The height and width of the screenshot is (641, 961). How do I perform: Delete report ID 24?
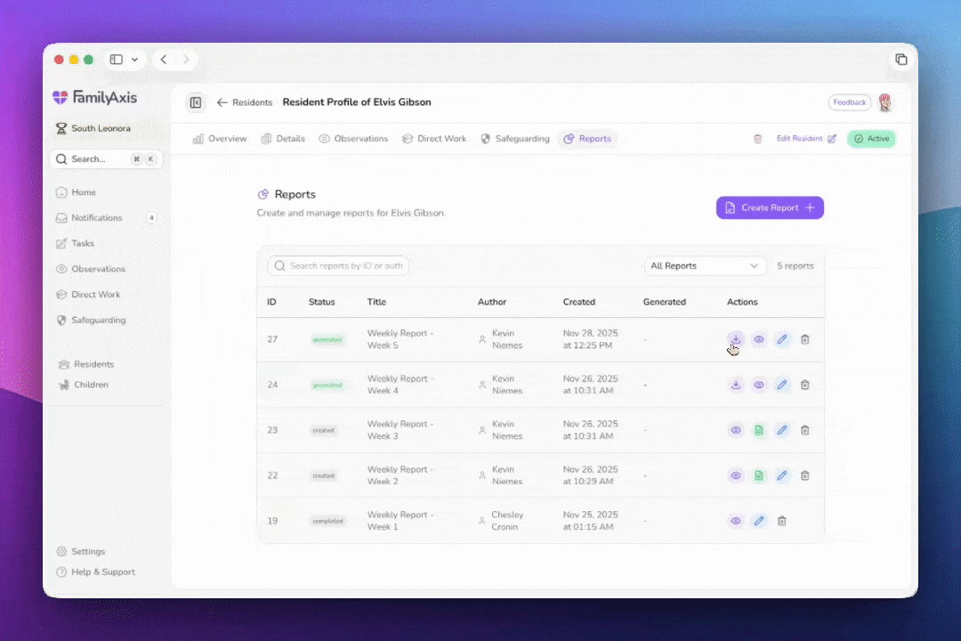(x=805, y=385)
